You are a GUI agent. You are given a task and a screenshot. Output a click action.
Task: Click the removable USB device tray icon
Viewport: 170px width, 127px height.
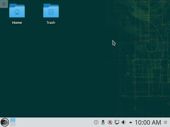[x=103, y=122]
